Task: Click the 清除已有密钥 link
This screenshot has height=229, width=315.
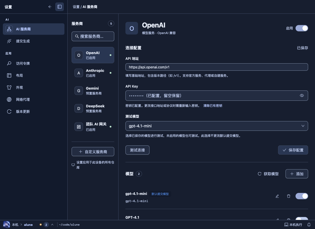Action: pos(212,106)
